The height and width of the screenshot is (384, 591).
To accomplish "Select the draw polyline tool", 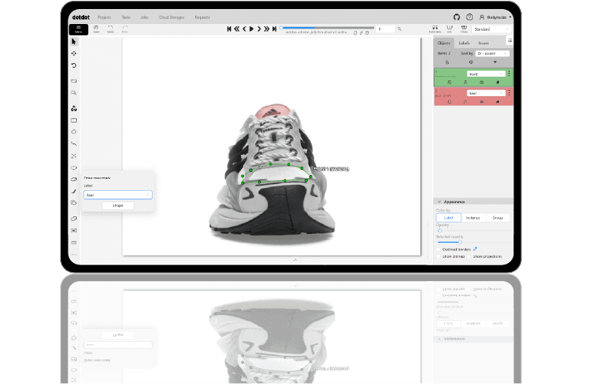I will click(74, 144).
